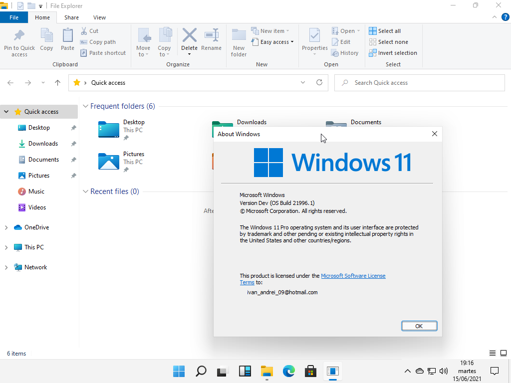This screenshot has width=511, height=383.
Task: Open taskbar Search magnifier
Action: point(201,371)
